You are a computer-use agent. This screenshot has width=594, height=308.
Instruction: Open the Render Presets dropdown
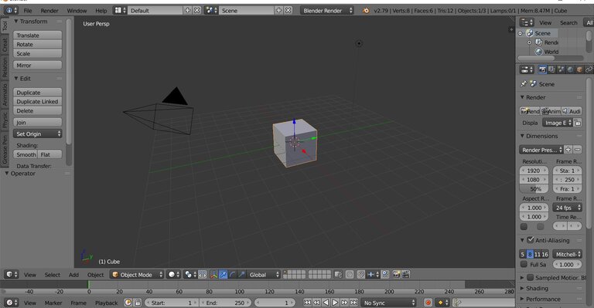(541, 150)
